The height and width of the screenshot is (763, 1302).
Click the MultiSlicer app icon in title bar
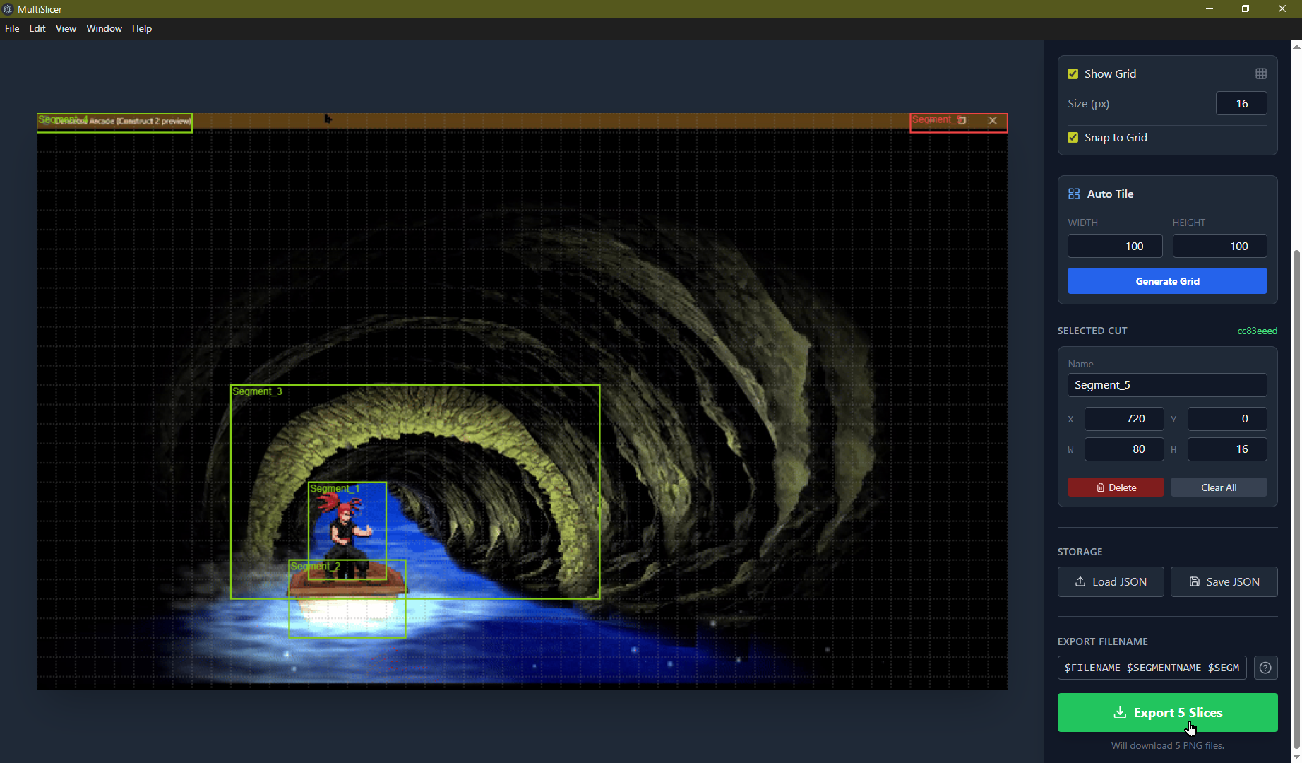coord(8,9)
